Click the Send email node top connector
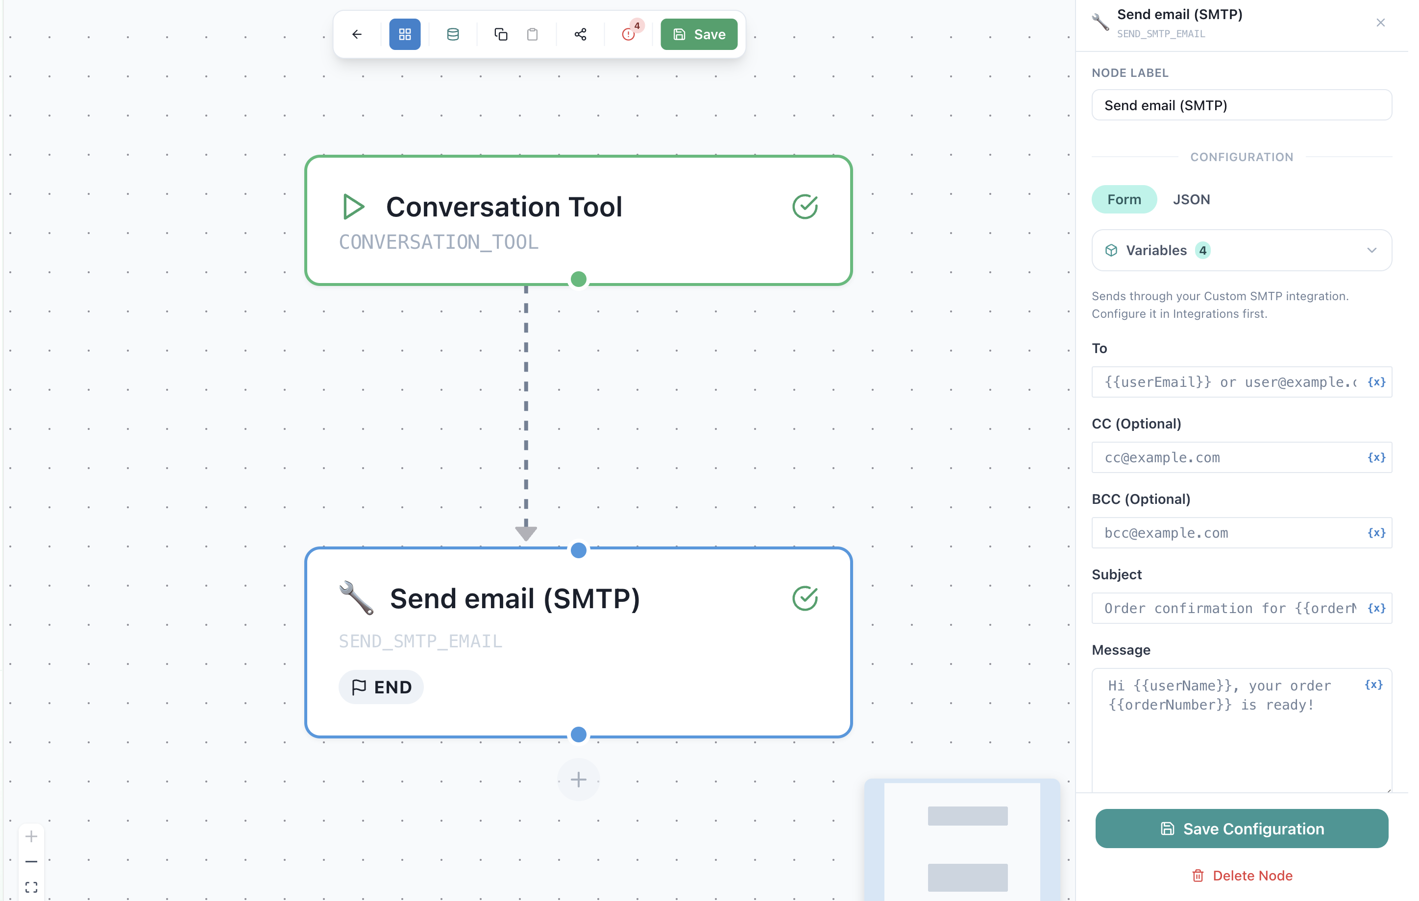1419x901 pixels. coord(579,550)
